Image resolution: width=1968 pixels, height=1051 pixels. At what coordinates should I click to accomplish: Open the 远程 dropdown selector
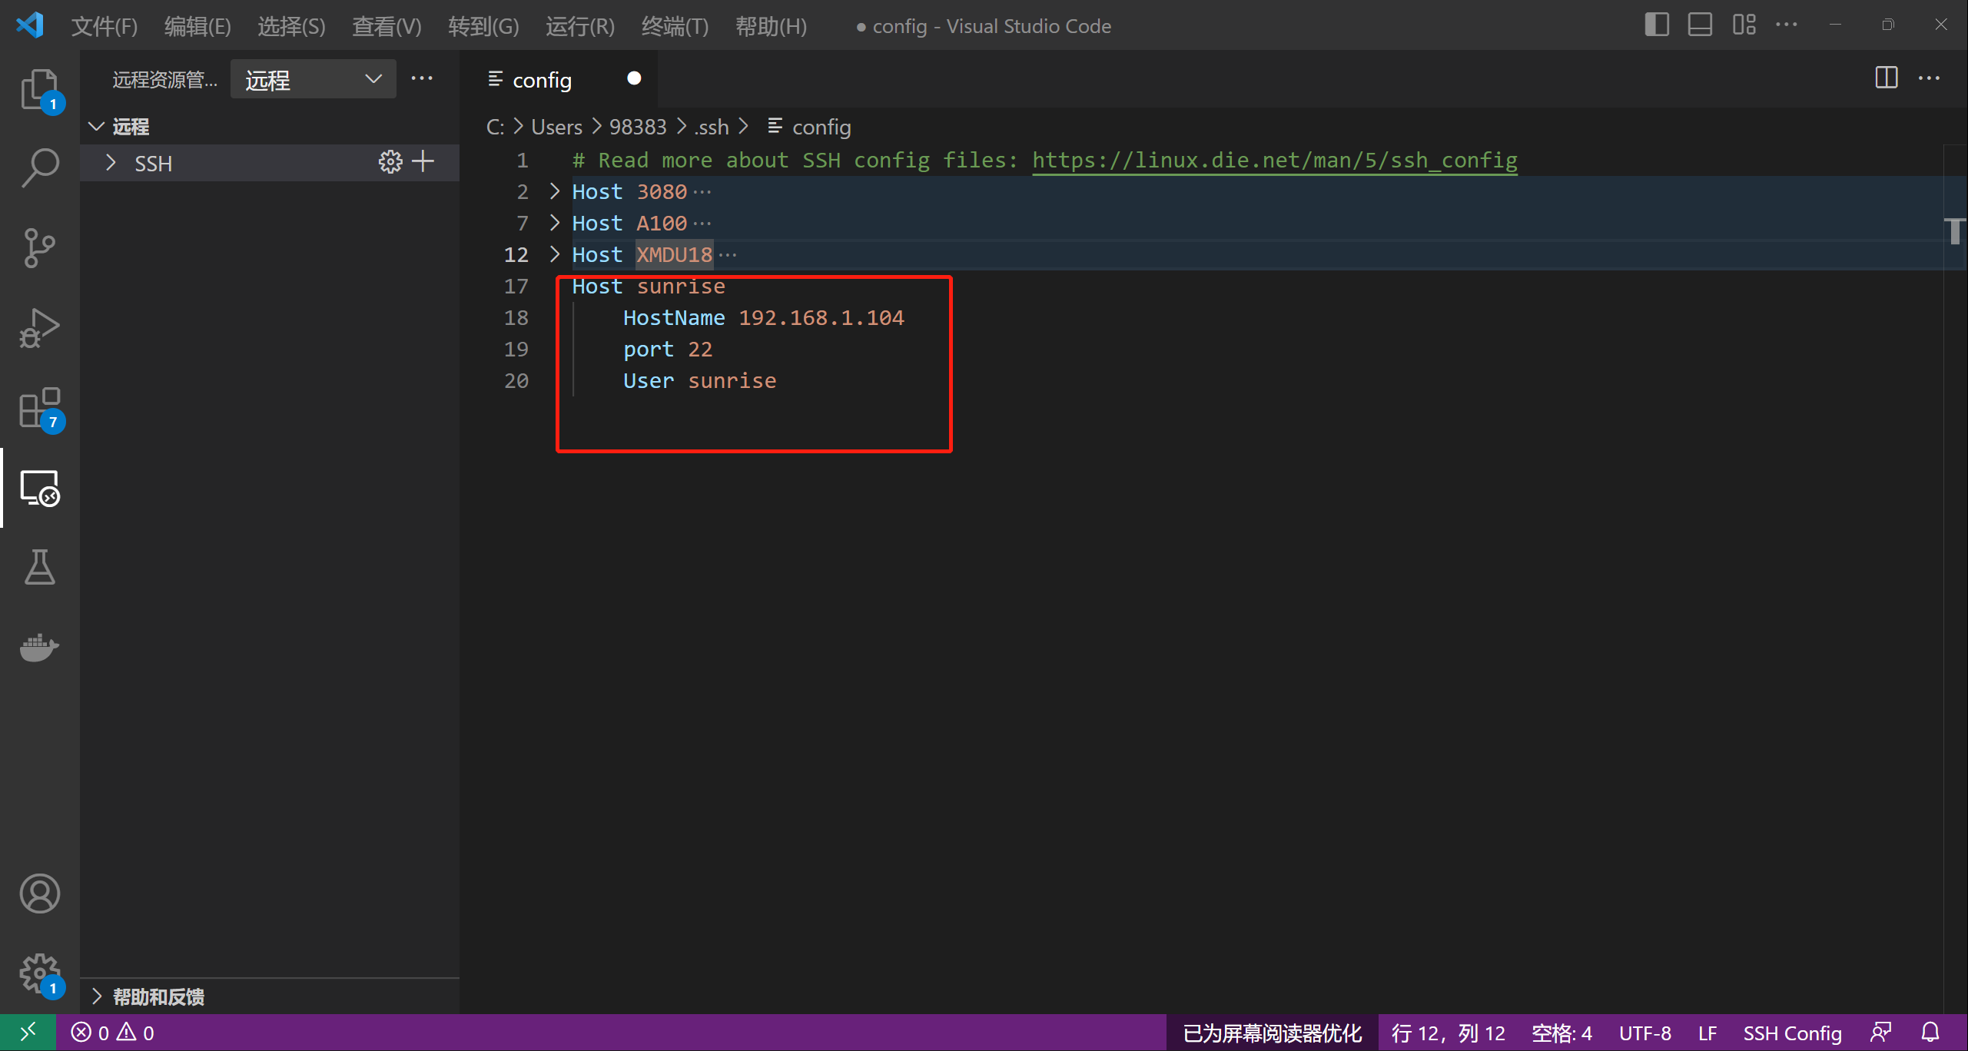pos(314,79)
